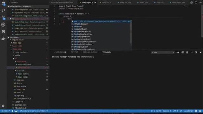Move panel to the side
The image size is (203, 114).
[x=196, y=52]
